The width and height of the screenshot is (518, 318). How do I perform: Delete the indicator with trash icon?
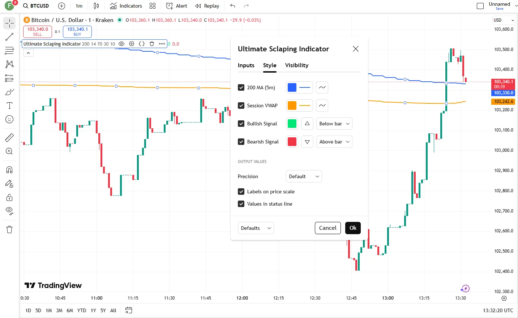(x=152, y=44)
